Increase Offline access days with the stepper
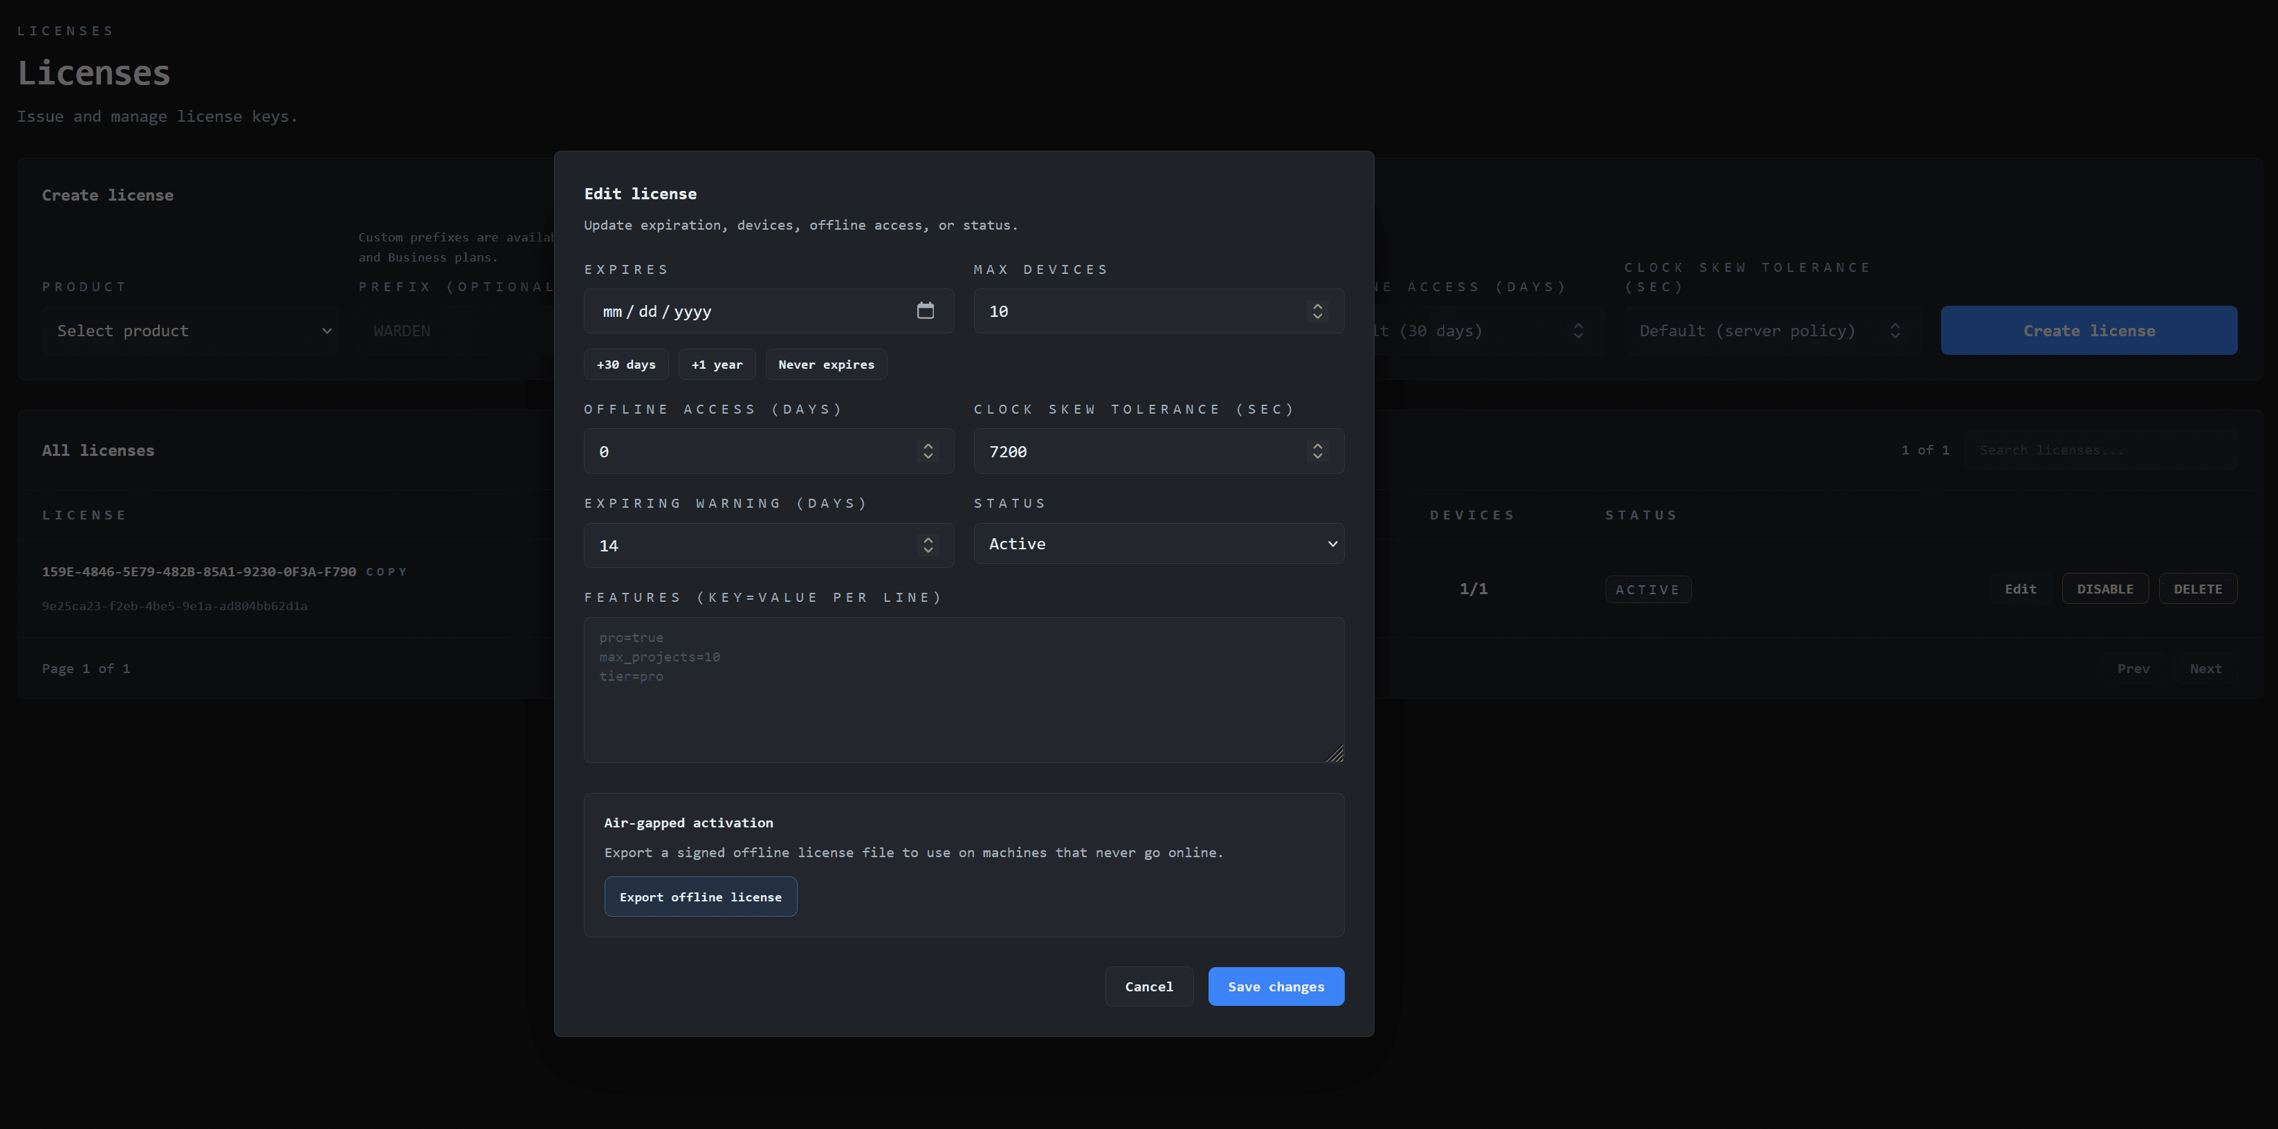2278x1129 pixels. click(x=927, y=446)
